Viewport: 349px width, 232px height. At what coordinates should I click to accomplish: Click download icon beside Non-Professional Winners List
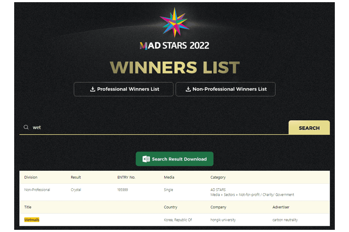point(188,89)
